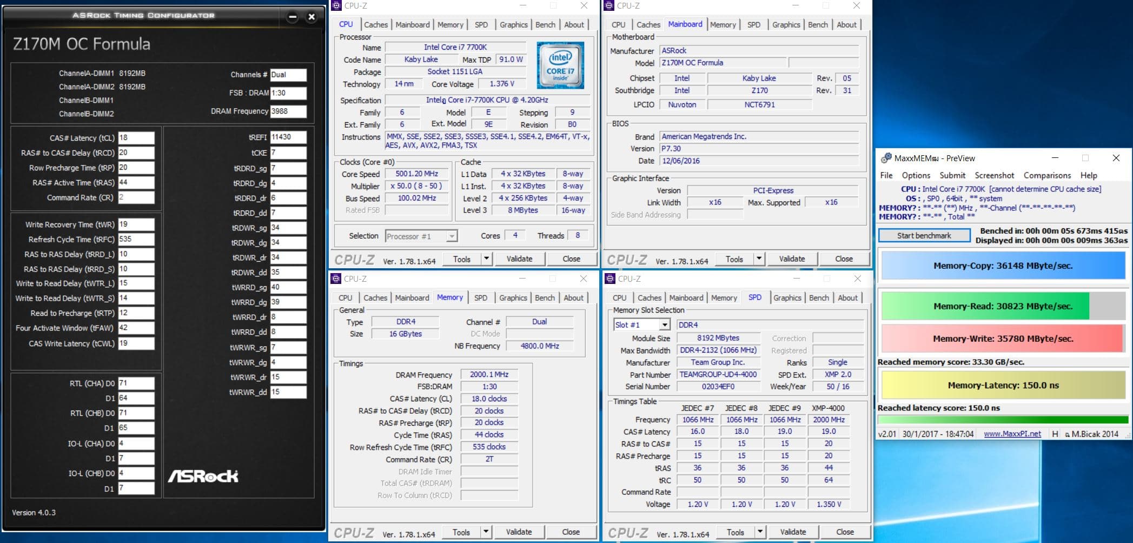This screenshot has height=543, width=1133.
Task: Open Tools dropdown arrow in Memory window
Action: point(486,532)
